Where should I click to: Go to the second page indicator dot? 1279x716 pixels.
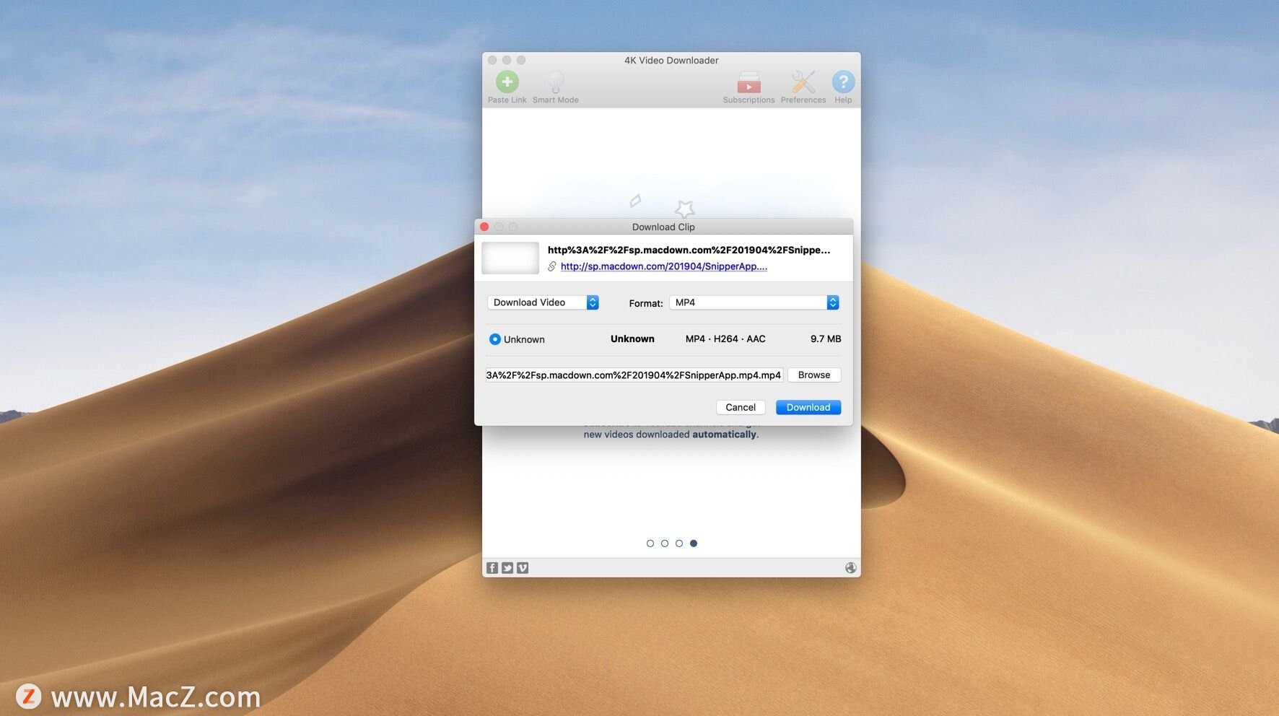pyautogui.click(x=665, y=543)
